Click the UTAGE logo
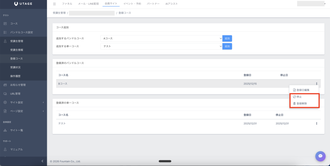330x166 pixels. 23,4
